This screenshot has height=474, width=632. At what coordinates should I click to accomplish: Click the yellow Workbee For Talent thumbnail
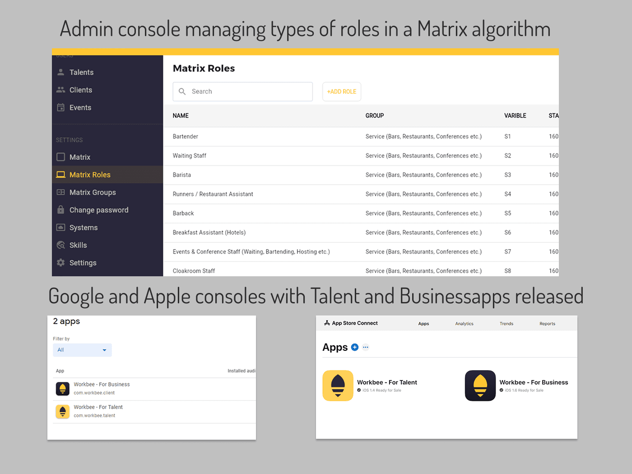tap(338, 386)
